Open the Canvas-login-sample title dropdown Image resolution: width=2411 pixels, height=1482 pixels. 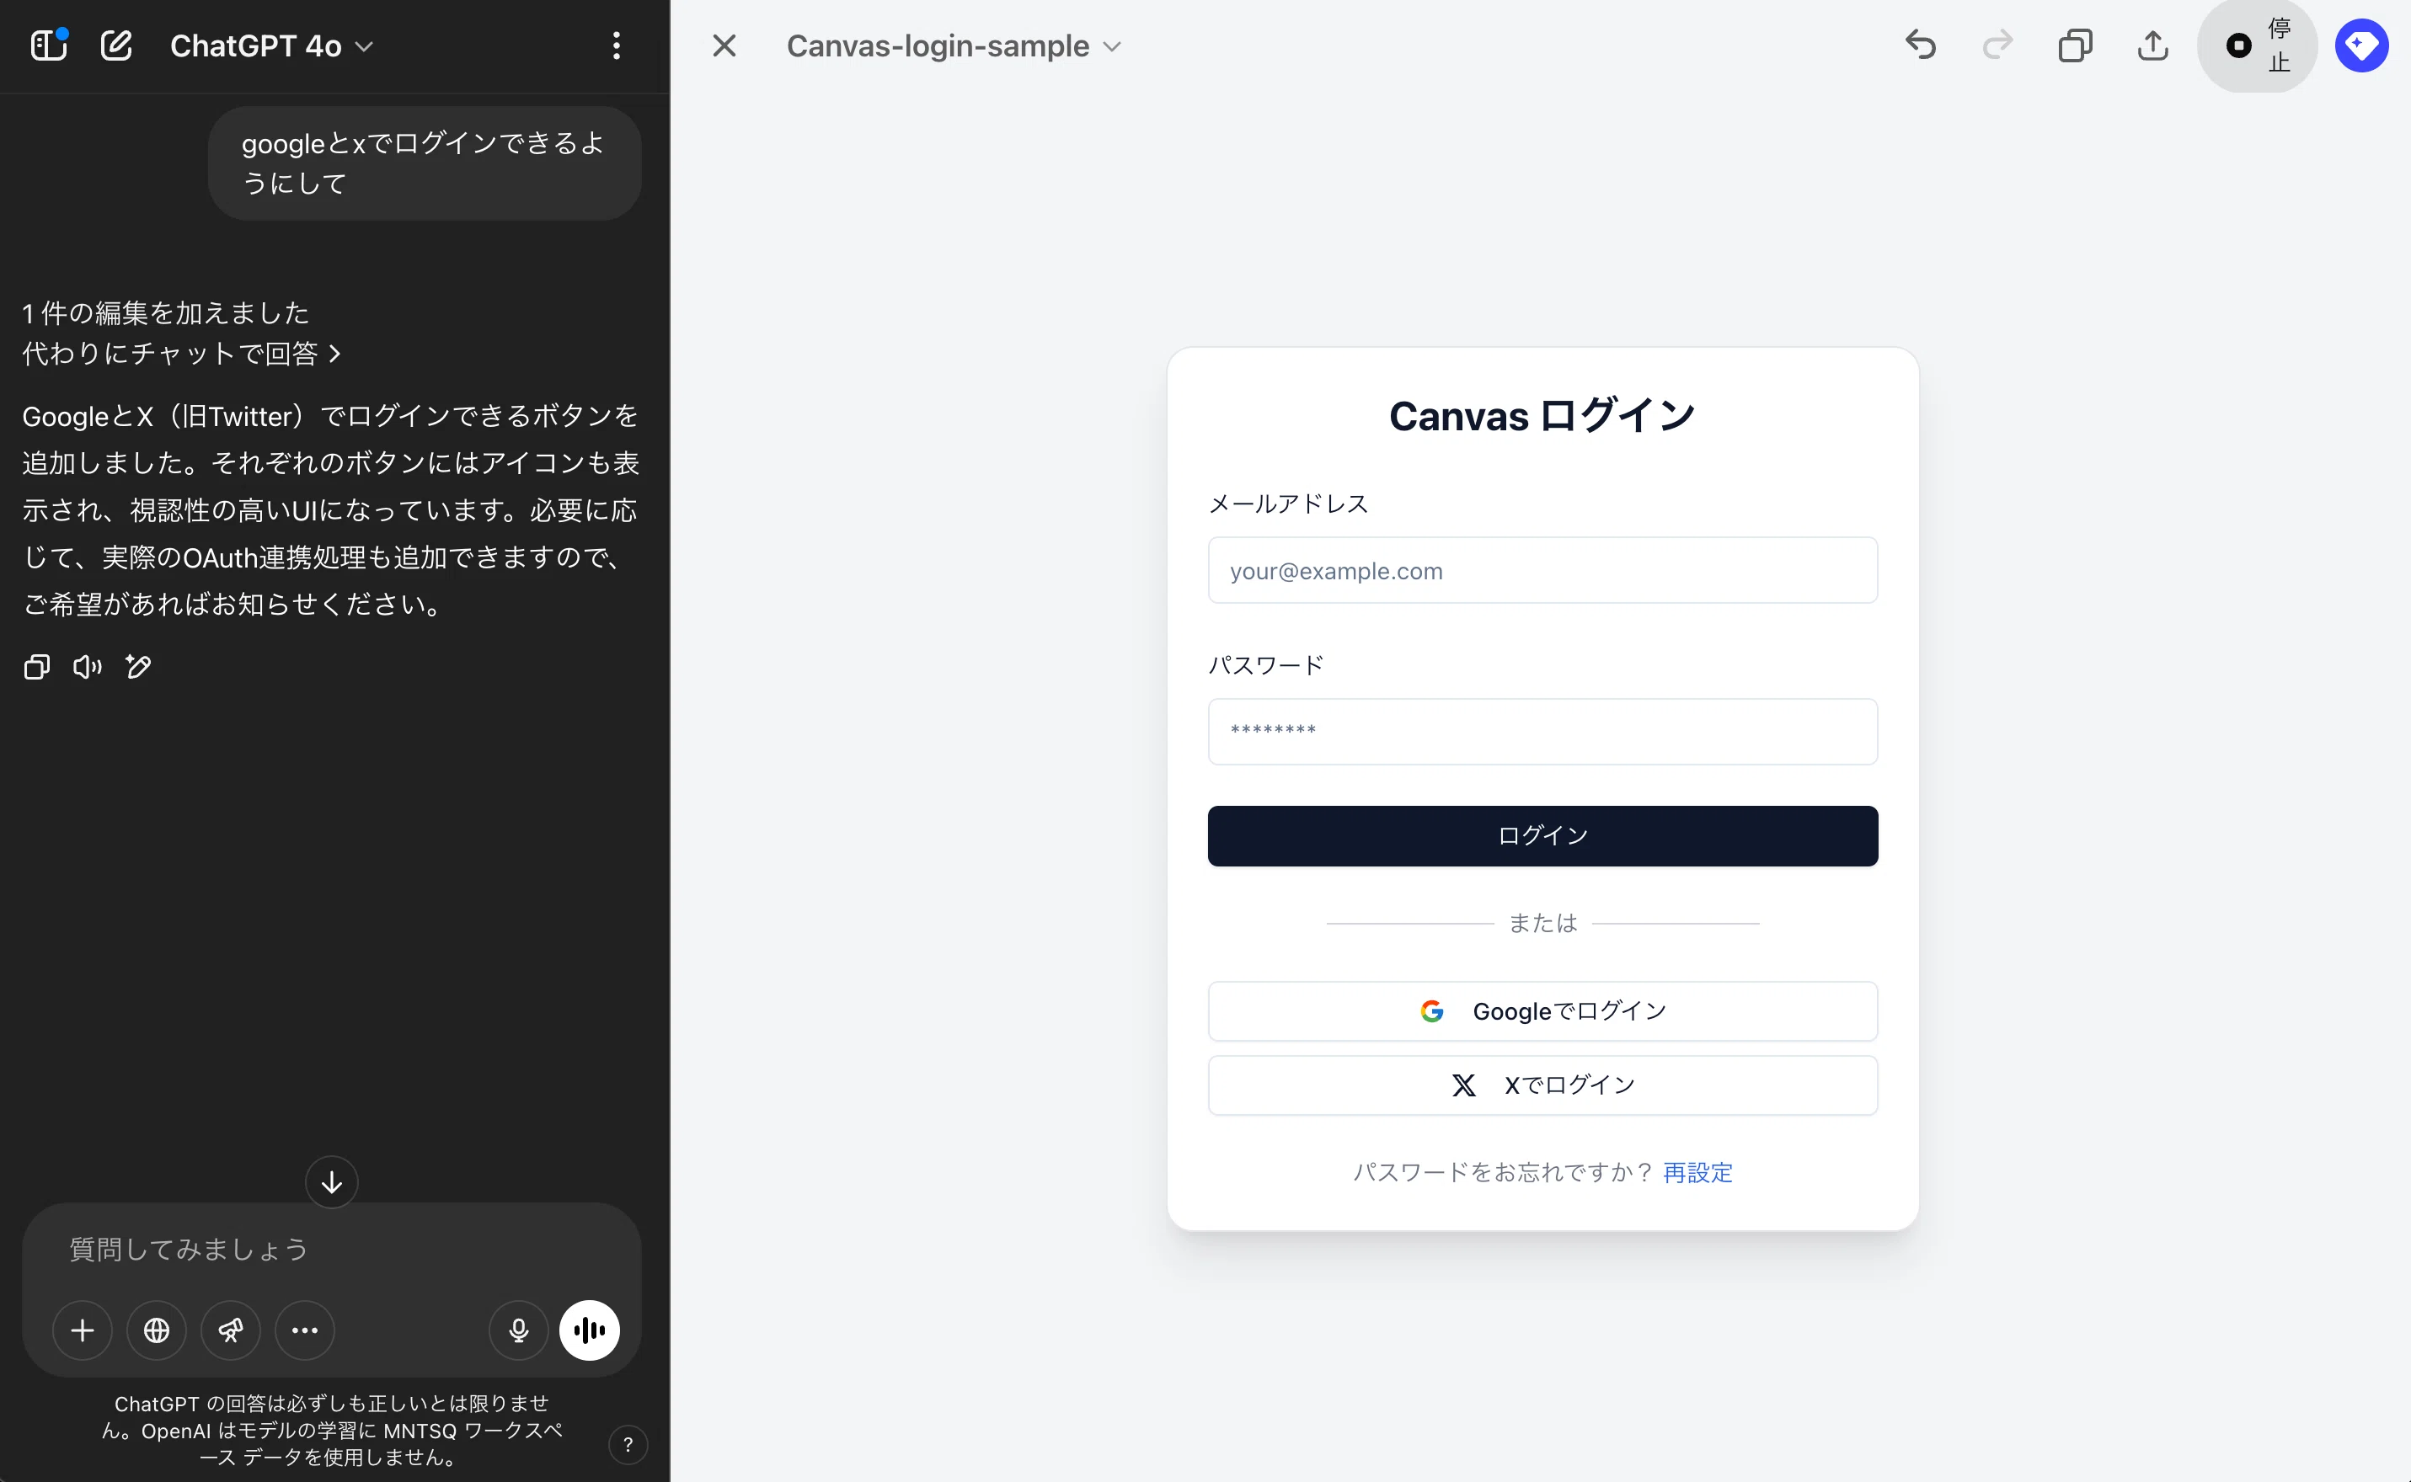[953, 45]
